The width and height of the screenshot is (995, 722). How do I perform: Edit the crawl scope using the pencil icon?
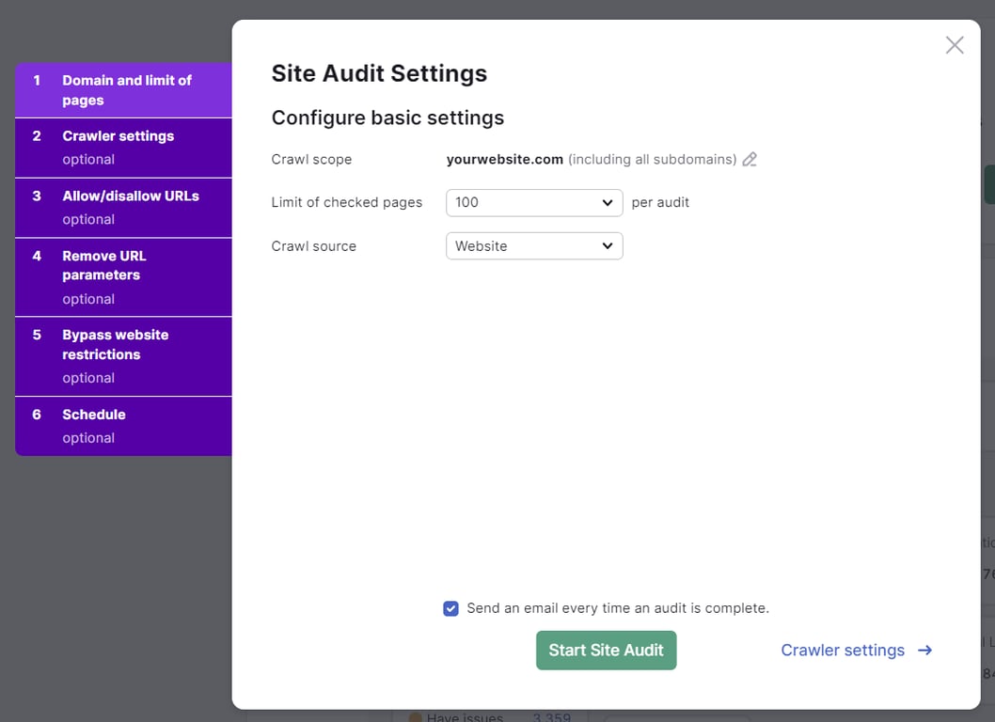point(750,159)
